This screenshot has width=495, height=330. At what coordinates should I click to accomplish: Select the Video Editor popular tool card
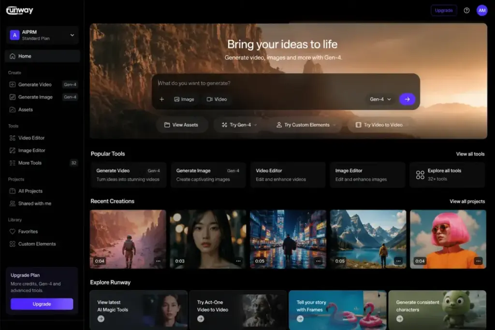(x=288, y=175)
